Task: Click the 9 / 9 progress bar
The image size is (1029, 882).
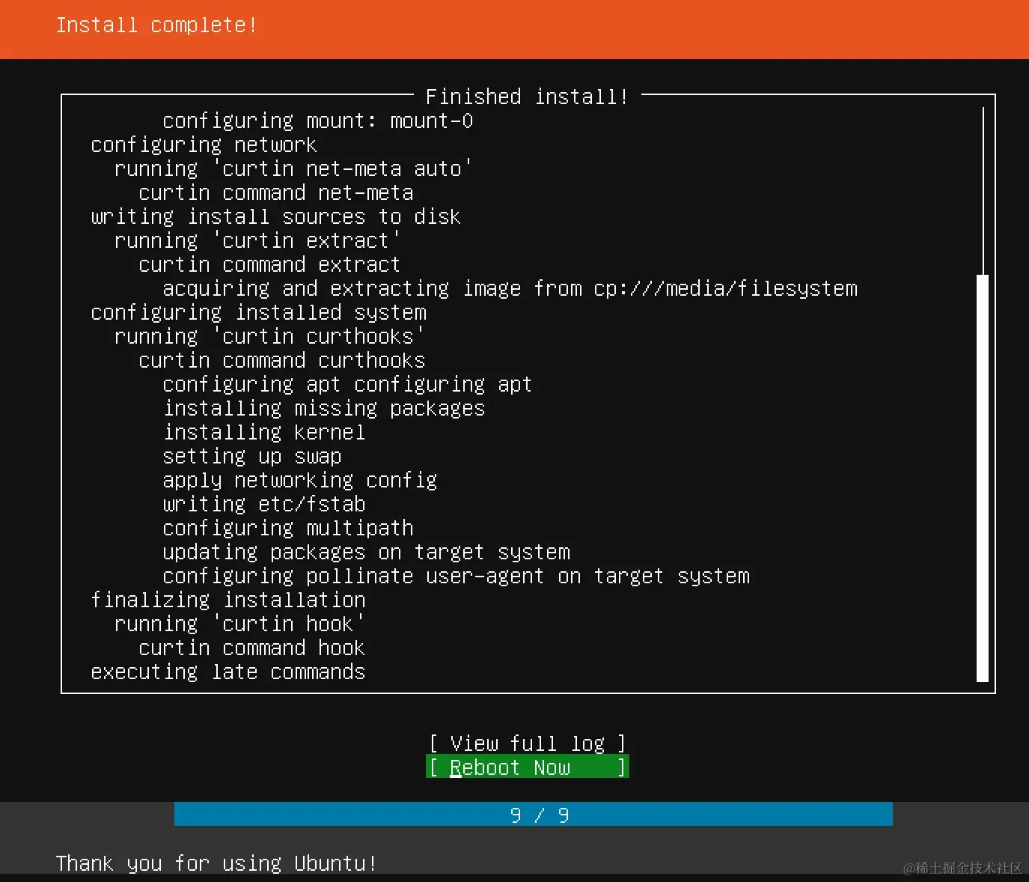Action: [533, 815]
